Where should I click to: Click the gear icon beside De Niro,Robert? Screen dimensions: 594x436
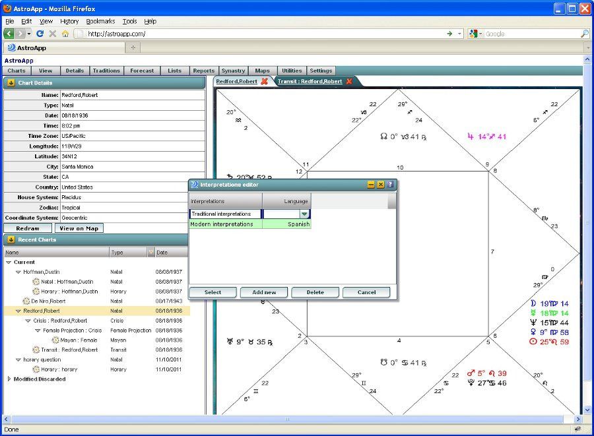26,301
